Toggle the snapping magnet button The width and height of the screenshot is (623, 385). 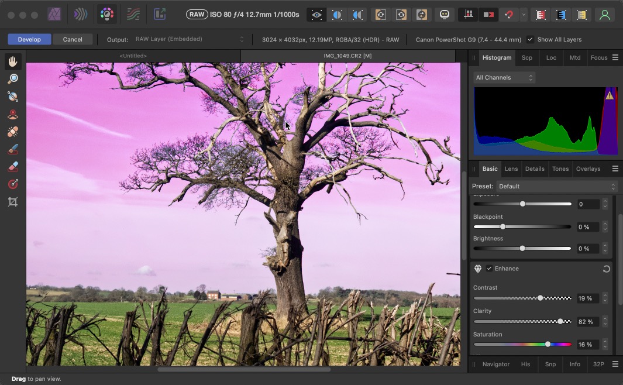(x=509, y=15)
